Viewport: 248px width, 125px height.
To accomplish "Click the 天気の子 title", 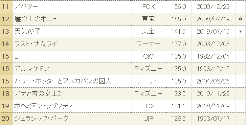I will tap(27, 31).
